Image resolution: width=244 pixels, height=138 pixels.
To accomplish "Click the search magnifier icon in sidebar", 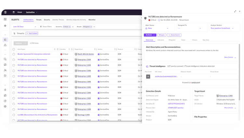I will pos(5,59).
